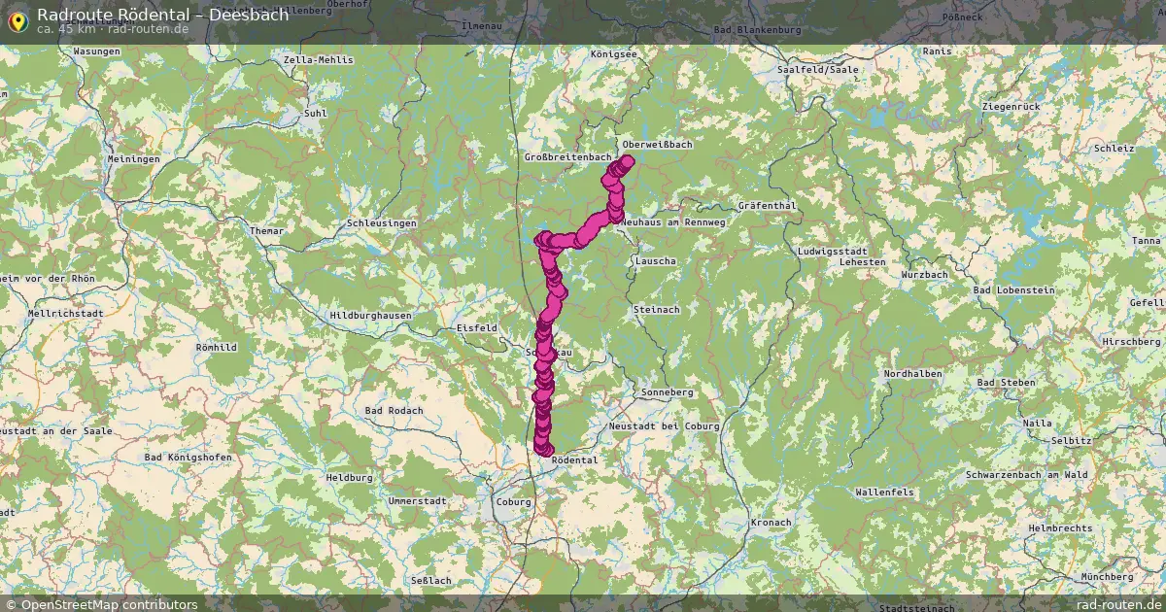This screenshot has width=1166, height=612.
Task: Click the Kronach town label
Action: [771, 523]
